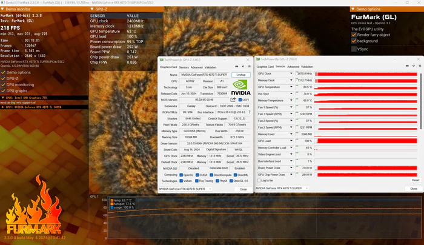Screen dimensions: 424x245
Task: Collapse the Demo monitor panel
Action: coord(2,9)
